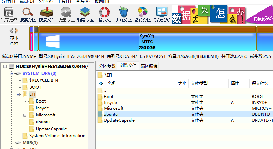Go to previous disk with left arrow
Screen dimensions: 273x149
11,30
